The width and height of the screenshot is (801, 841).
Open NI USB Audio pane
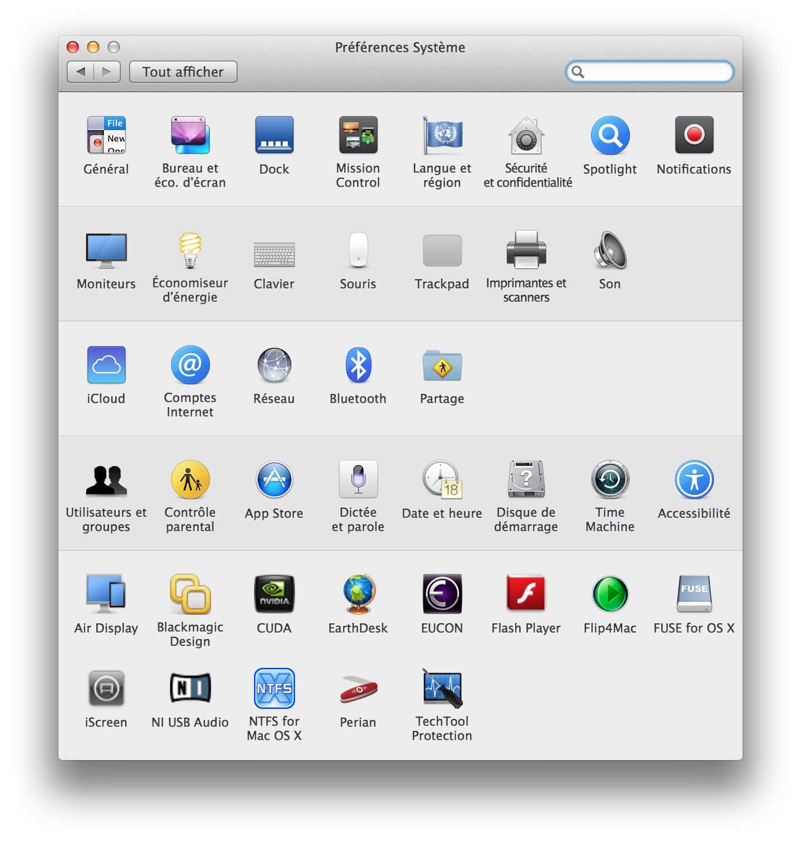(190, 687)
